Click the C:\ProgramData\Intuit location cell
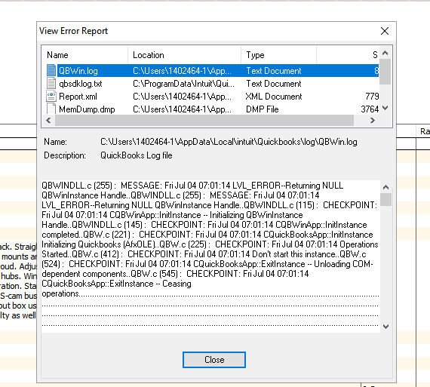This screenshot has width=430, height=387. point(184,84)
